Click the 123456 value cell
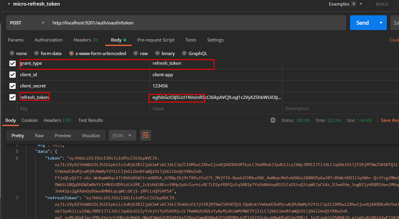Viewport: 399px width, 219px height. [216, 86]
